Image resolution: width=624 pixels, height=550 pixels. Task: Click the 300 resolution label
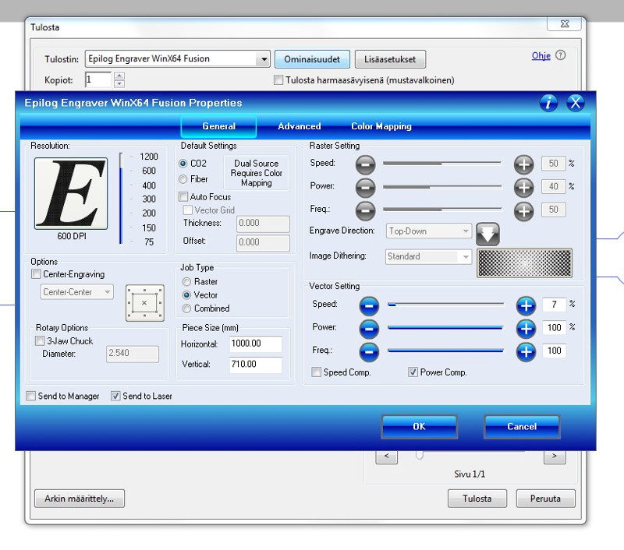click(x=149, y=199)
